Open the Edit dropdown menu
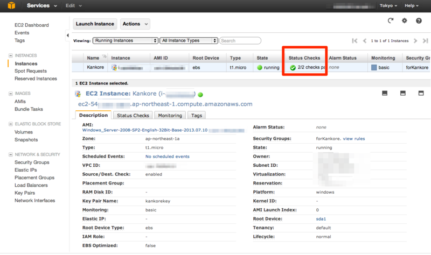The width and height of the screenshot is (431, 255). tap(73, 5)
